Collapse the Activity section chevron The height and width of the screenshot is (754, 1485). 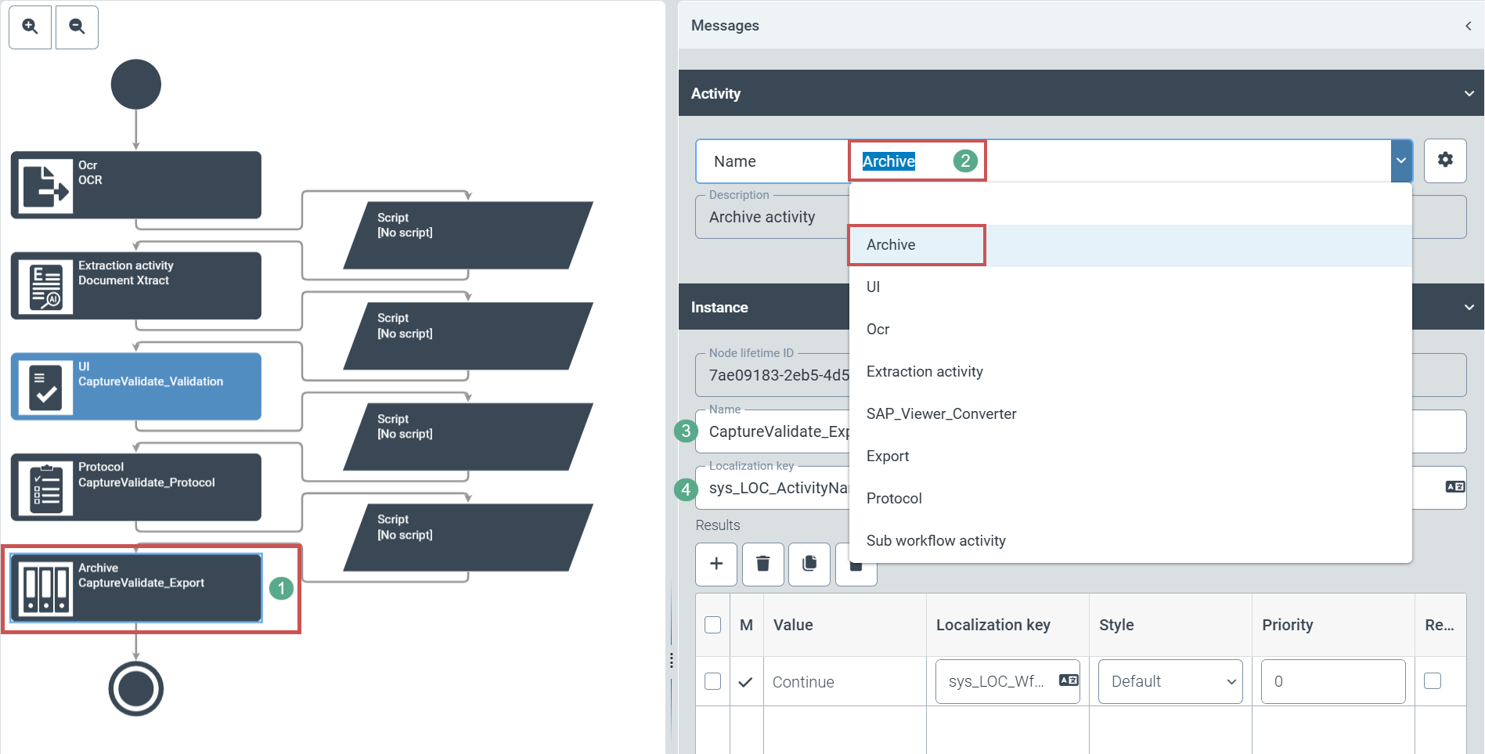point(1469,94)
